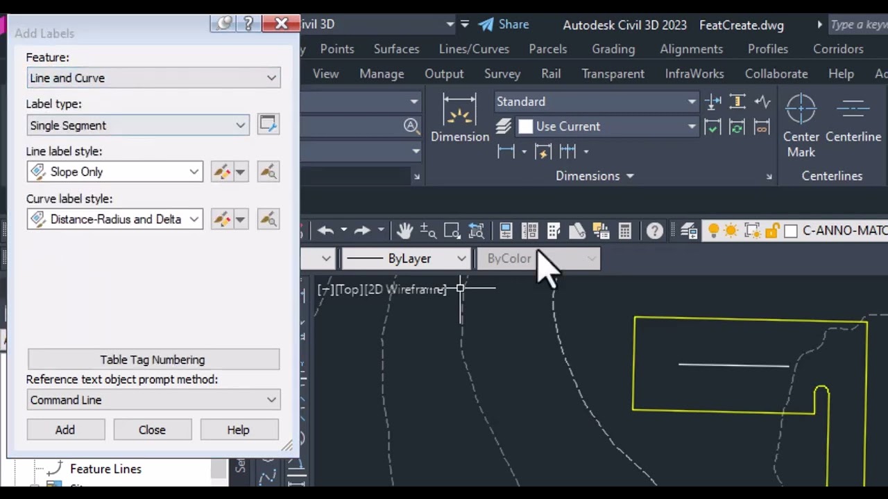Image resolution: width=888 pixels, height=499 pixels.
Task: Open the Surfaces menu
Action: tap(396, 49)
